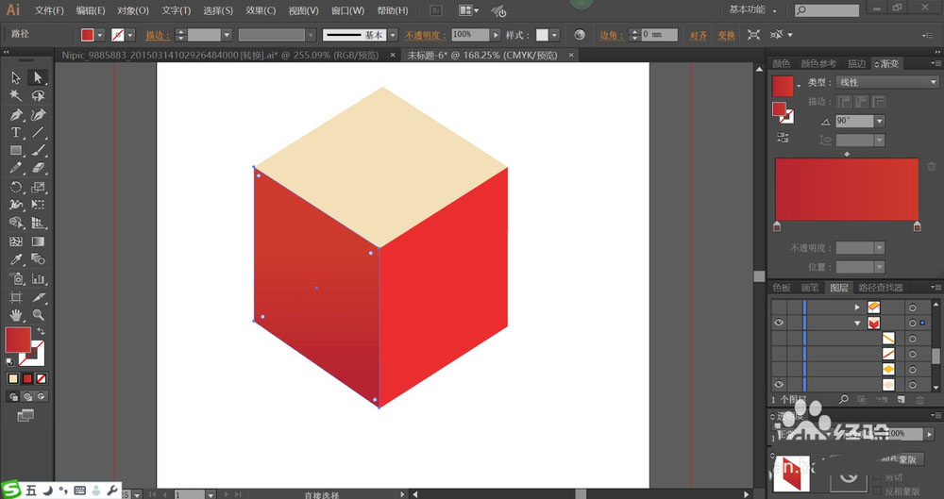
Task: Switch to the 颜色 panel tab
Action: pyautogui.click(x=782, y=64)
